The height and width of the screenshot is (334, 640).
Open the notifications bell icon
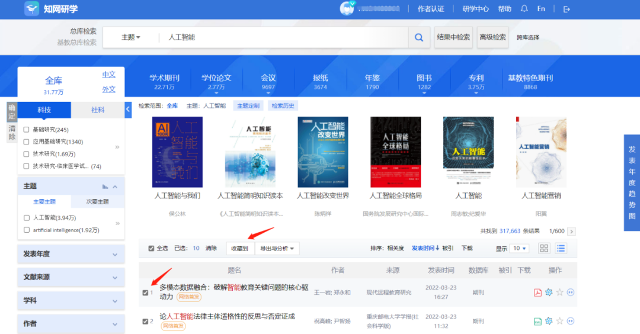(524, 8)
